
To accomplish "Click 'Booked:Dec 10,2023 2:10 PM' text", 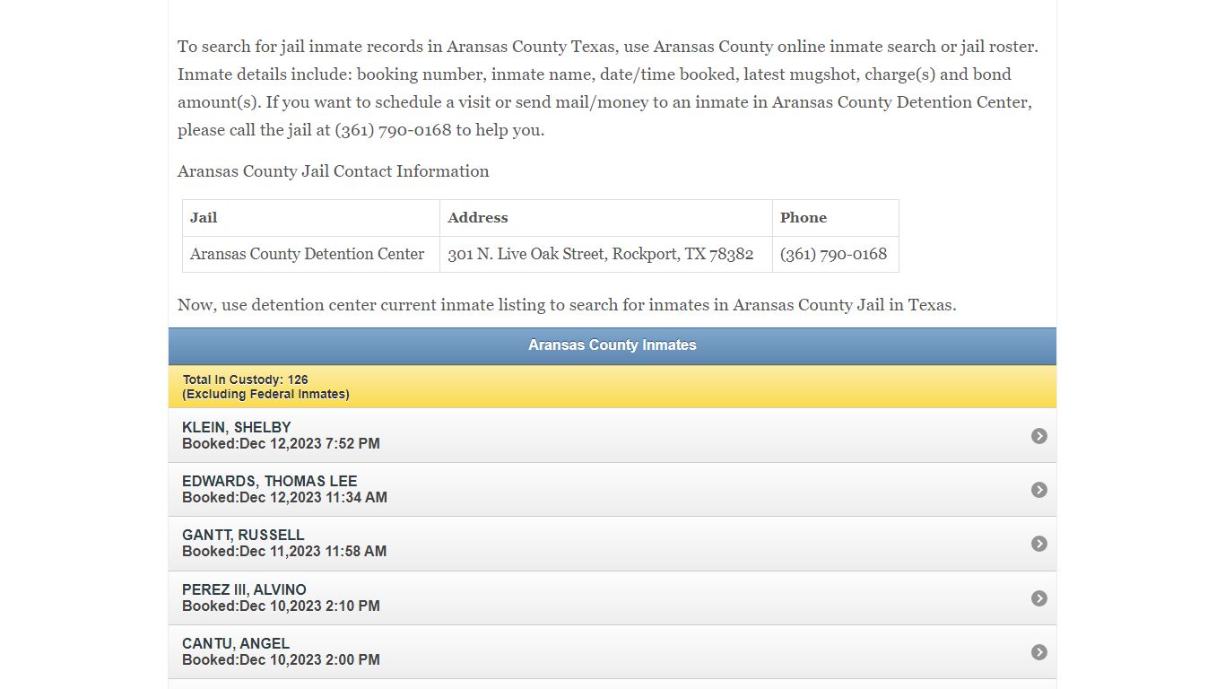I will [281, 606].
